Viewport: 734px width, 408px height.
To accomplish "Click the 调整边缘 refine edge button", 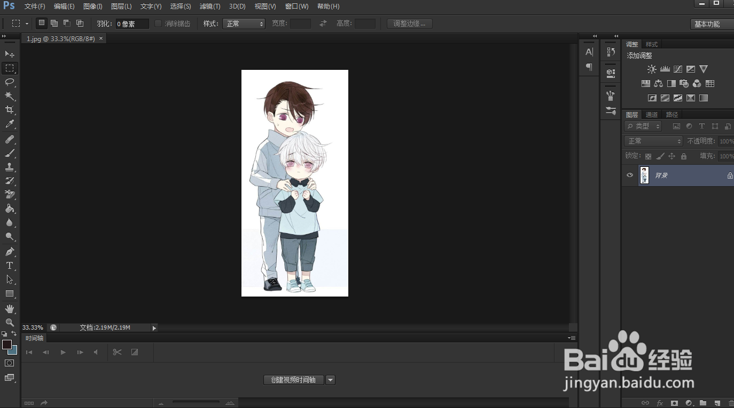I will tap(410, 23).
